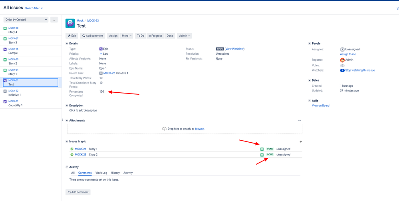The width and height of the screenshot is (399, 201).
Task: Click the Edit button
Action: tap(72, 36)
